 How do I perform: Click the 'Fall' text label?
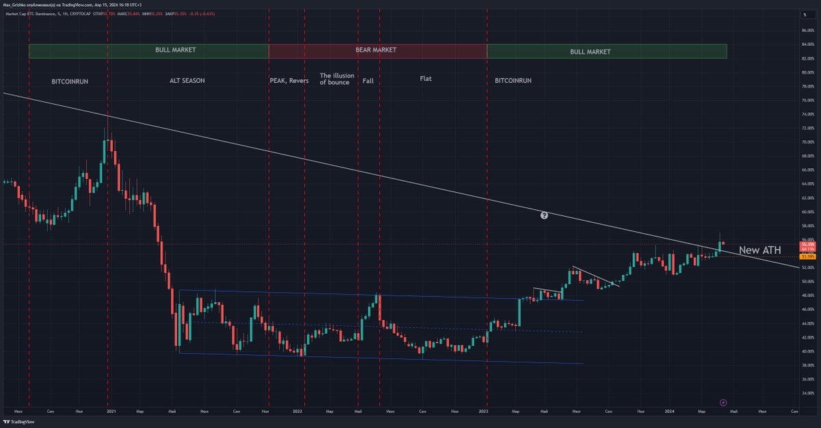tap(367, 80)
